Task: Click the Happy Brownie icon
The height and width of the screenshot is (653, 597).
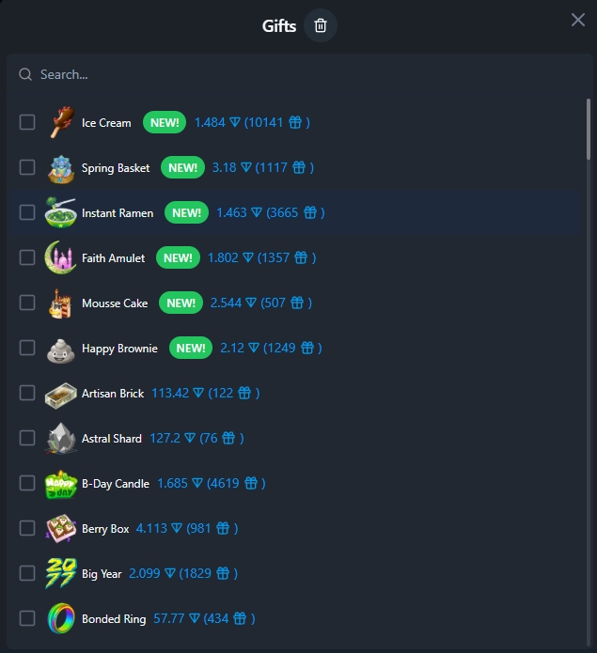Action: [61, 350]
